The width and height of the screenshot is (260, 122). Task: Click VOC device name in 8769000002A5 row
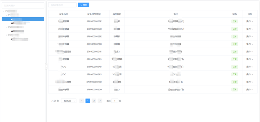[64, 74]
